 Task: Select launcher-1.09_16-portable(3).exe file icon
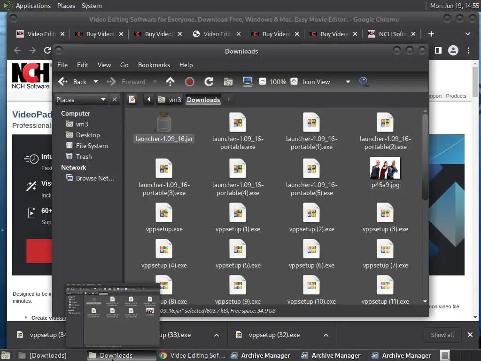click(x=164, y=168)
